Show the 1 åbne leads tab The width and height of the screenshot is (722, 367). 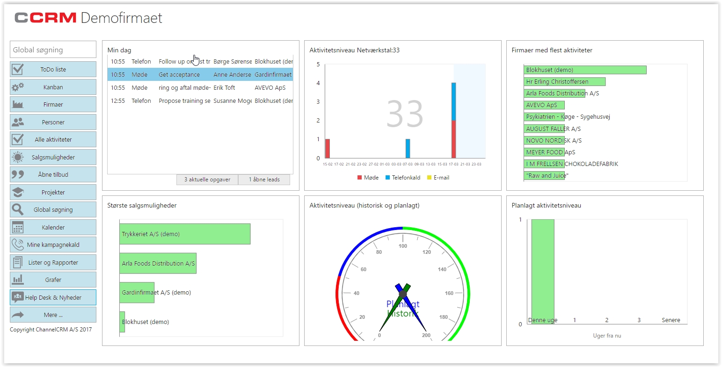pos(264,180)
